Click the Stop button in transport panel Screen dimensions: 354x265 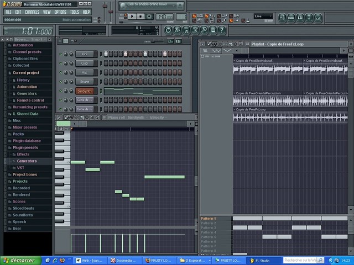pos(140,17)
